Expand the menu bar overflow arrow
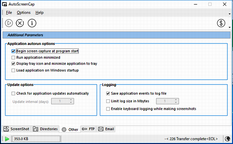233x144 pixels. tap(229, 14)
